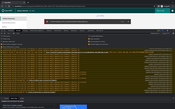The width and height of the screenshot is (175, 109).
Task: Toggle Show CORS errors in console
Action: click(x=2, y=47)
